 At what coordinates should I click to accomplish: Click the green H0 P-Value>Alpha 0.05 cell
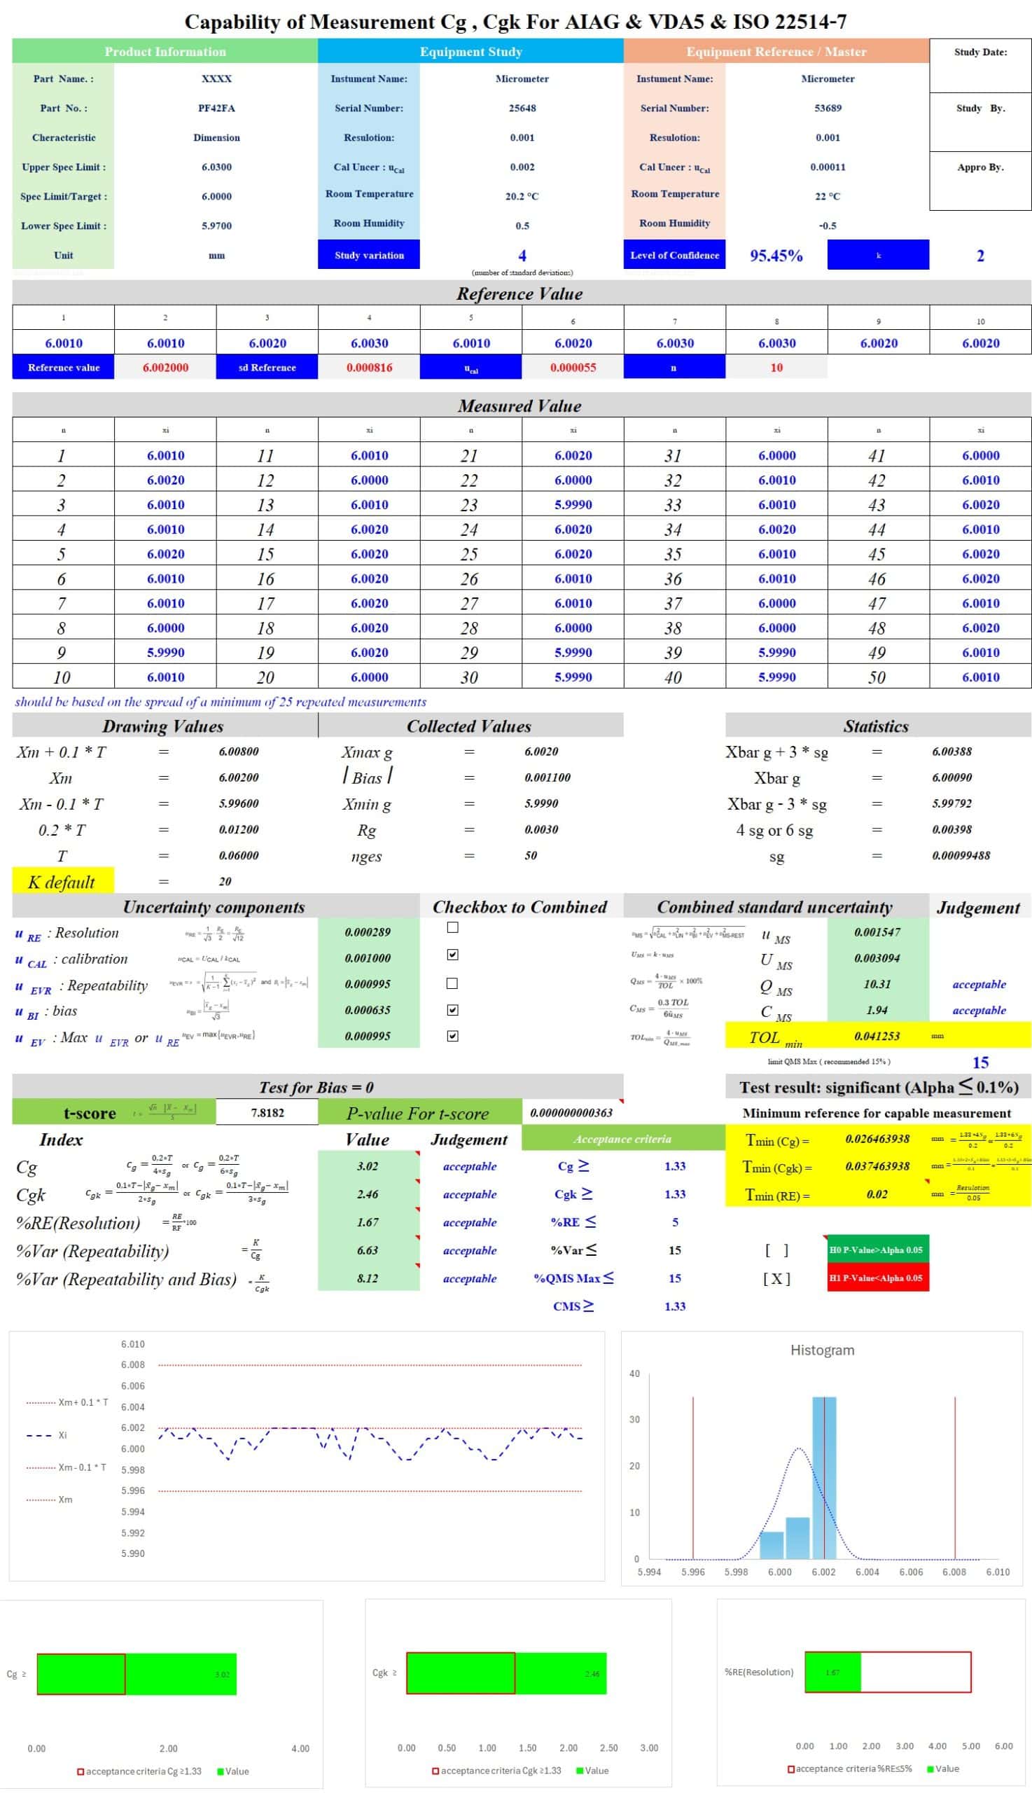click(x=877, y=1249)
